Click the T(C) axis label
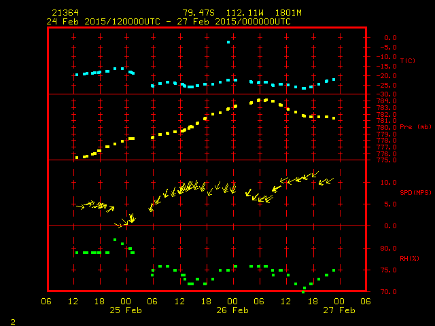Viewport: 435px width, 326px height. (x=408, y=60)
